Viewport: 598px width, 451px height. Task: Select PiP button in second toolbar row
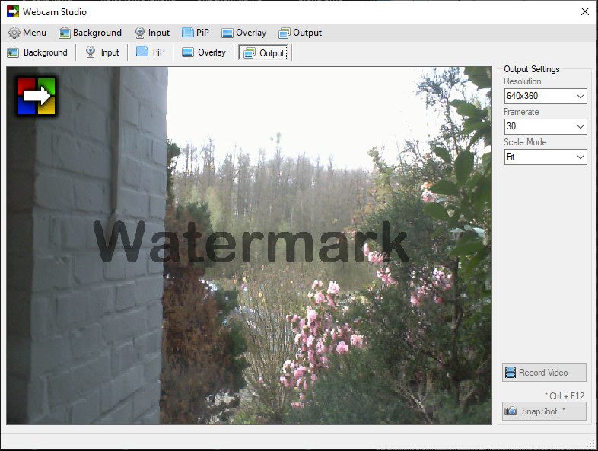151,52
